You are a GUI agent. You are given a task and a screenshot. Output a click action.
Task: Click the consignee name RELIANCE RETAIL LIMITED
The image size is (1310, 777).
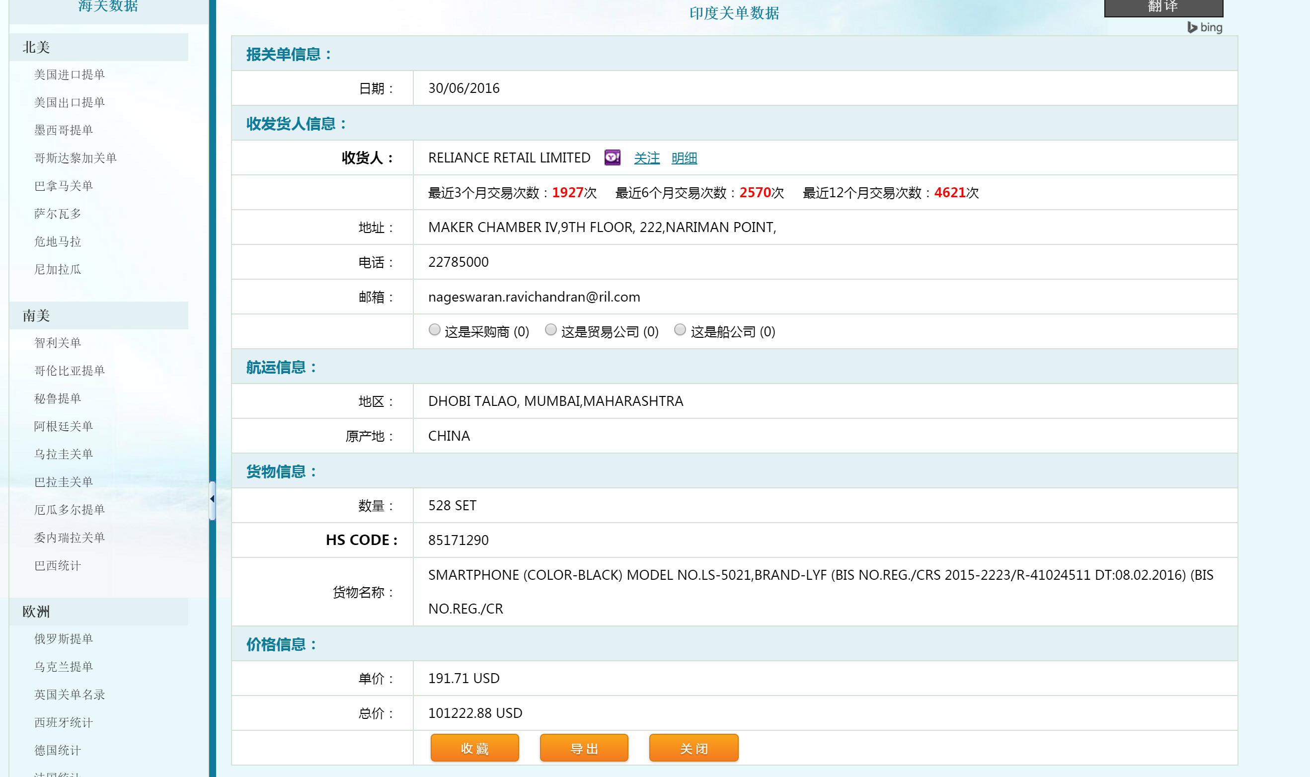509,157
